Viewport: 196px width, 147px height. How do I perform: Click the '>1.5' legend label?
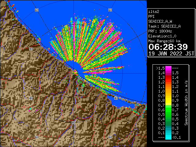[x=160, y=68]
